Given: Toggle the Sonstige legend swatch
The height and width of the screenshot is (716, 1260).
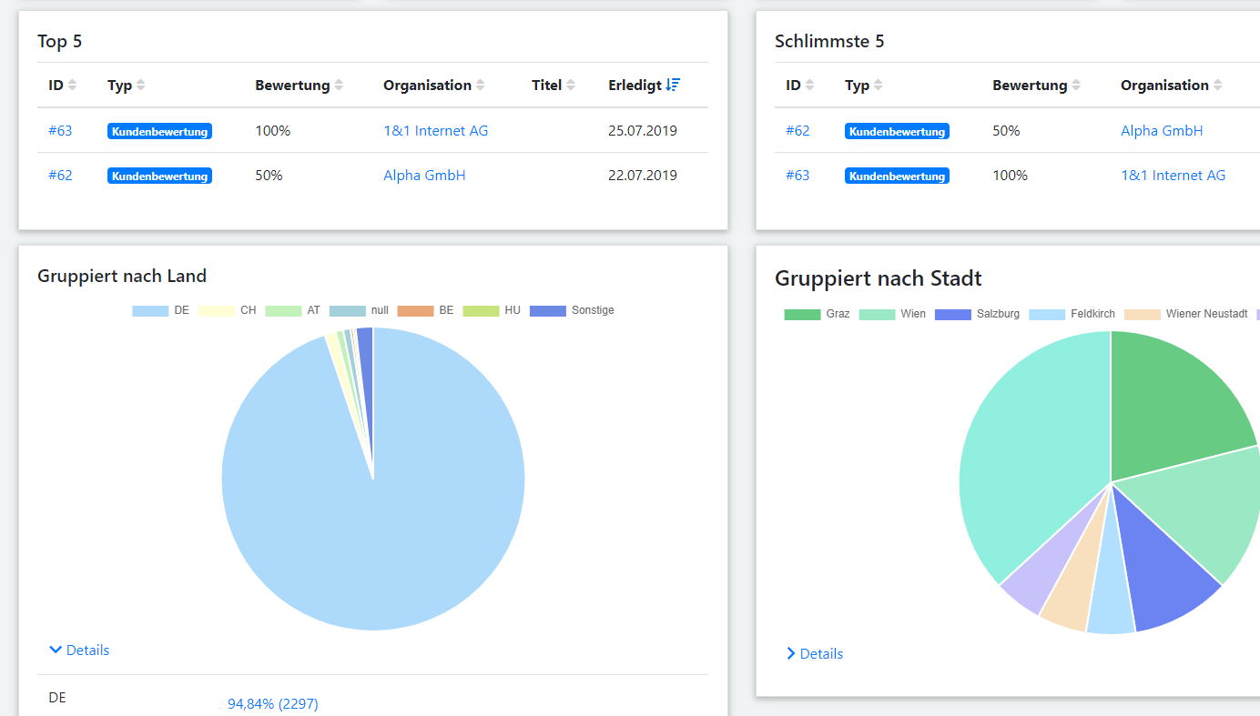Looking at the screenshot, I should (x=548, y=311).
